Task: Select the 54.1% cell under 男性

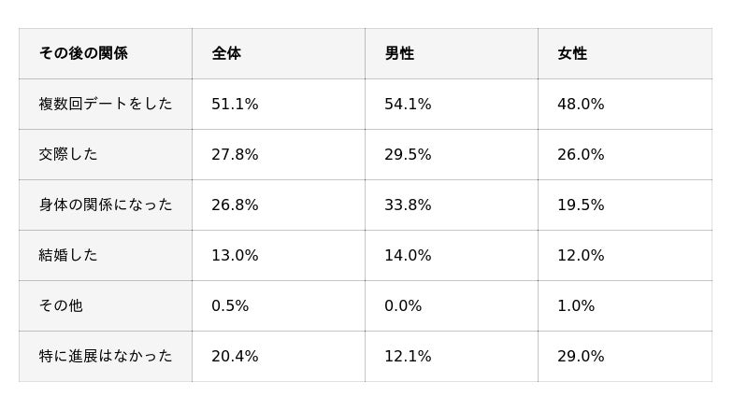Action: (452, 104)
